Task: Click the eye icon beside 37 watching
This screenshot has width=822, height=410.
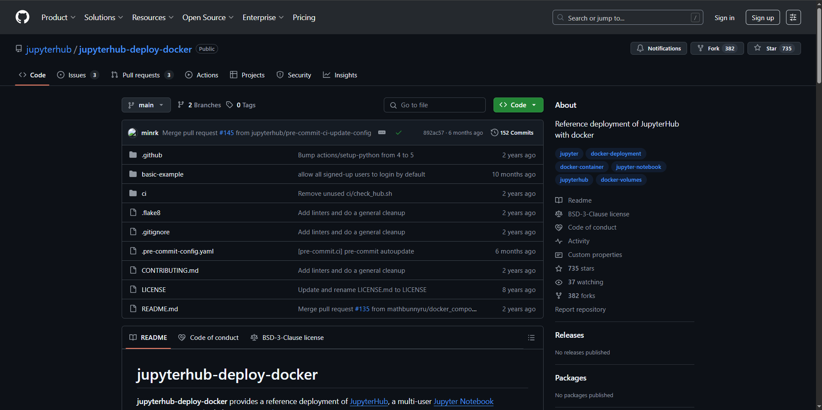Action: (x=559, y=282)
